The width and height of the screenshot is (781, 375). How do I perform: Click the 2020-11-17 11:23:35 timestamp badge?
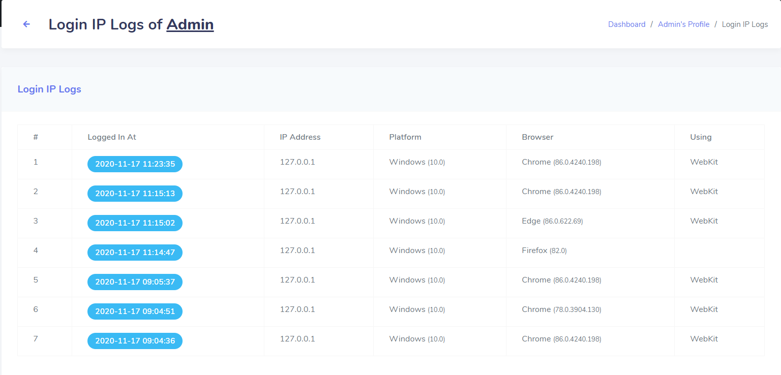[135, 164]
